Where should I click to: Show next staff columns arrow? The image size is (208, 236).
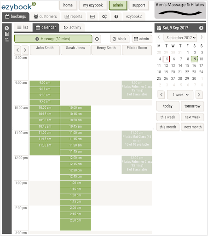tap(25, 50)
